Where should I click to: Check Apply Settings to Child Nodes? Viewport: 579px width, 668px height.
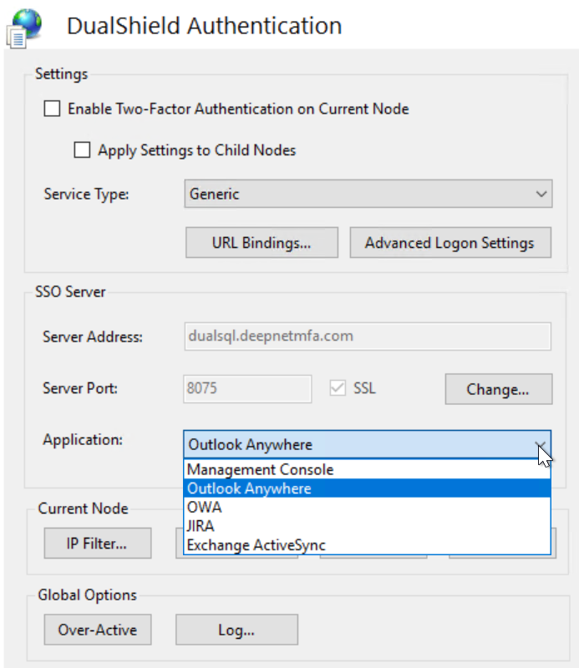[82, 150]
